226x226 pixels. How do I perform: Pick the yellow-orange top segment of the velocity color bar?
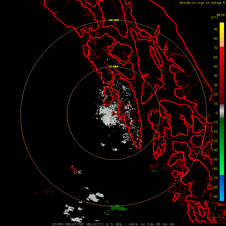pos(222,35)
